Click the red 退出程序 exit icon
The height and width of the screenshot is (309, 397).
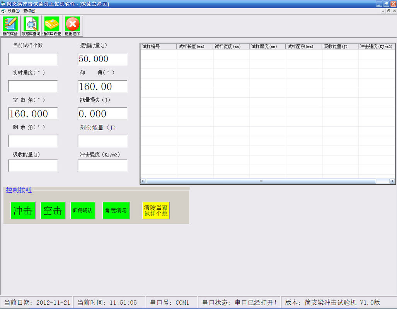[x=72, y=25]
